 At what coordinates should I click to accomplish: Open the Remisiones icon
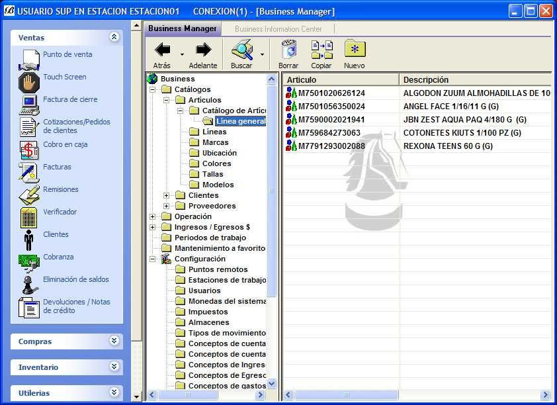click(x=28, y=195)
